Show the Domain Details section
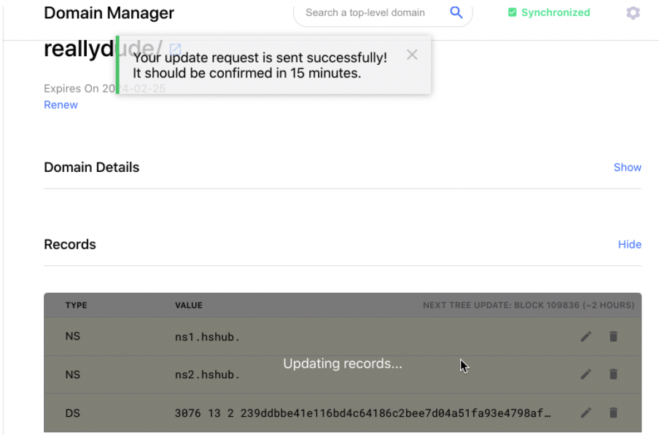The image size is (662, 435). pyautogui.click(x=627, y=167)
